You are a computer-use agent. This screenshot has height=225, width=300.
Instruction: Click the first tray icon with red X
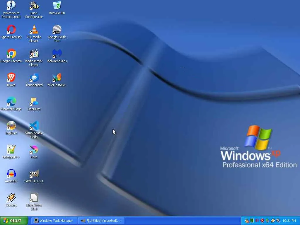[247, 221]
